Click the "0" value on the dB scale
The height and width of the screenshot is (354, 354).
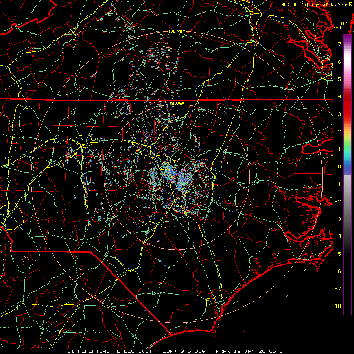[x=339, y=167]
